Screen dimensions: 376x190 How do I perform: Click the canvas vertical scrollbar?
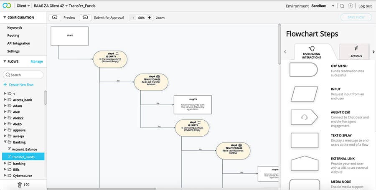click(x=279, y=44)
